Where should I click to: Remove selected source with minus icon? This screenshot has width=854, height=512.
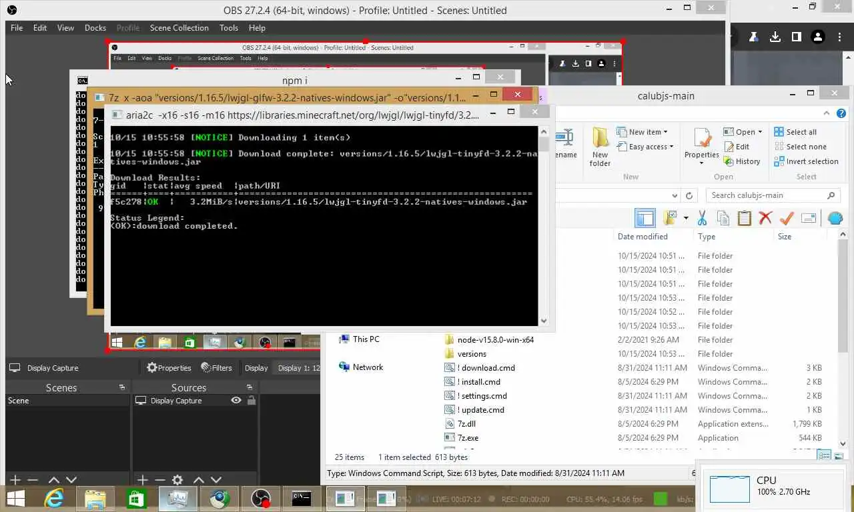pos(159,480)
